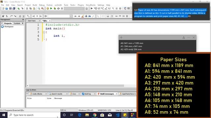Screen dimensions: 211x118
Task: Add a new sticky note with plus
Action: tap(121, 38)
